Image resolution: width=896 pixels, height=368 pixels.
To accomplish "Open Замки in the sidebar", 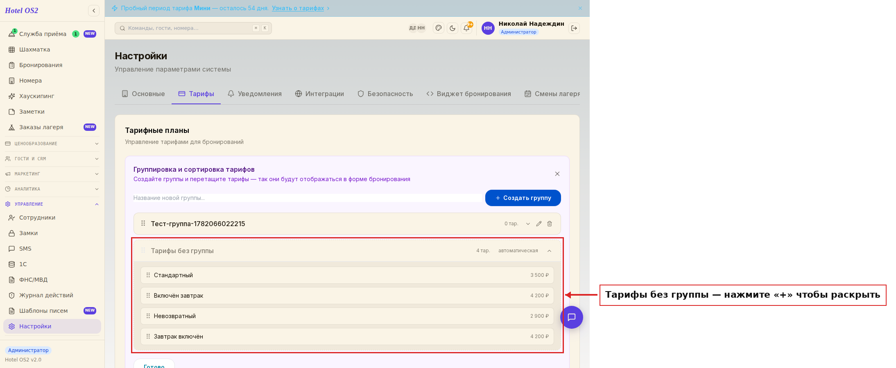I will point(52,233).
